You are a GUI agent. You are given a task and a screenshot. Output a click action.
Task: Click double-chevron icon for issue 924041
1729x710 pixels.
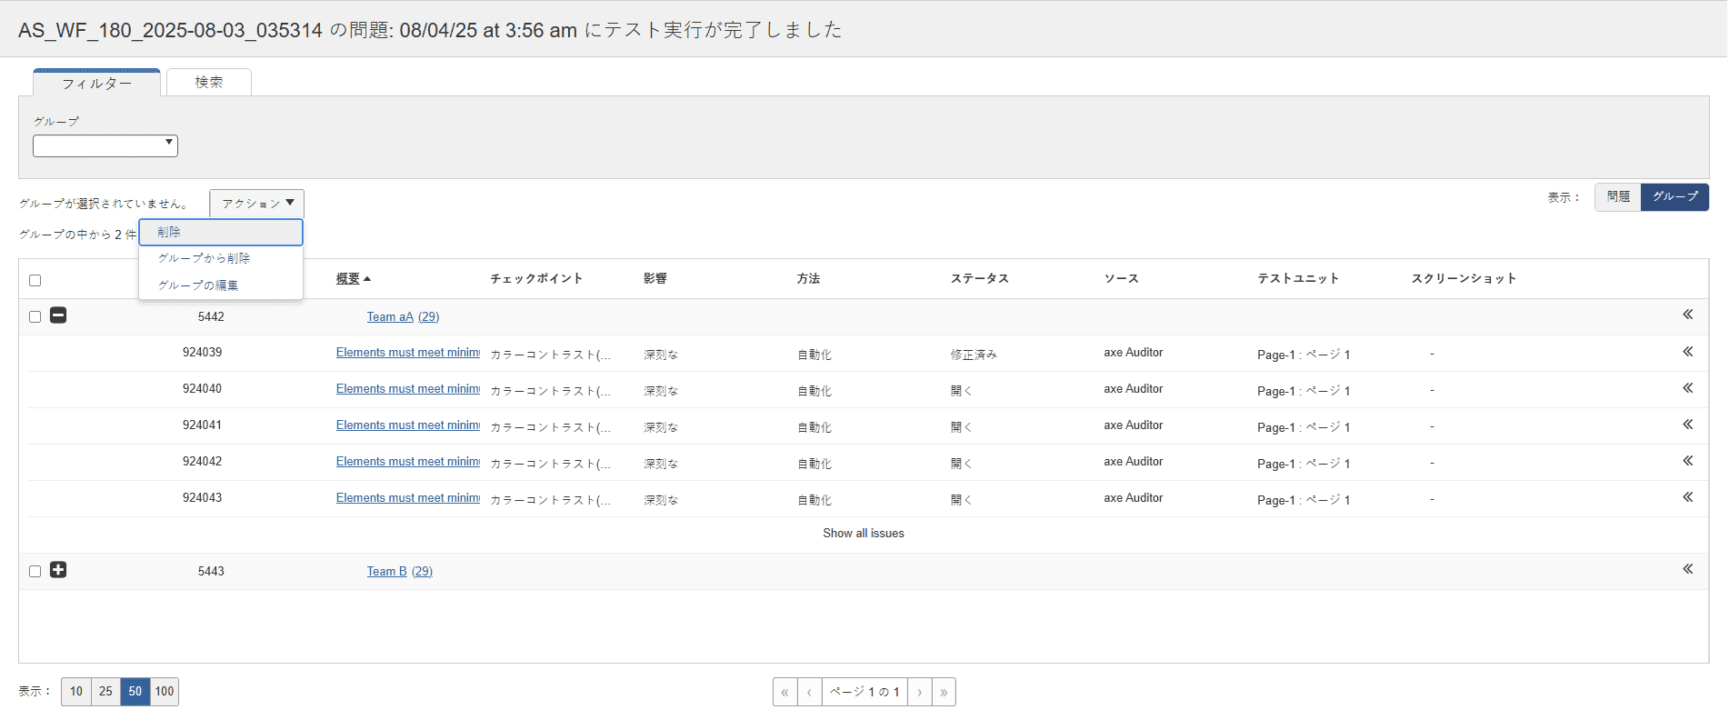[1687, 425]
